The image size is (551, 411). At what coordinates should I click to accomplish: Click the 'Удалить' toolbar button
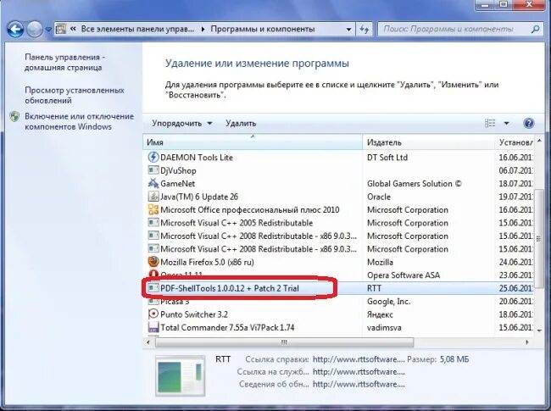241,124
